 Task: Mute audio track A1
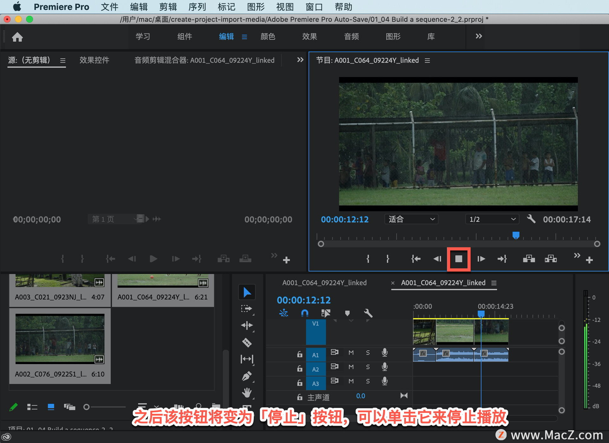tap(351, 352)
